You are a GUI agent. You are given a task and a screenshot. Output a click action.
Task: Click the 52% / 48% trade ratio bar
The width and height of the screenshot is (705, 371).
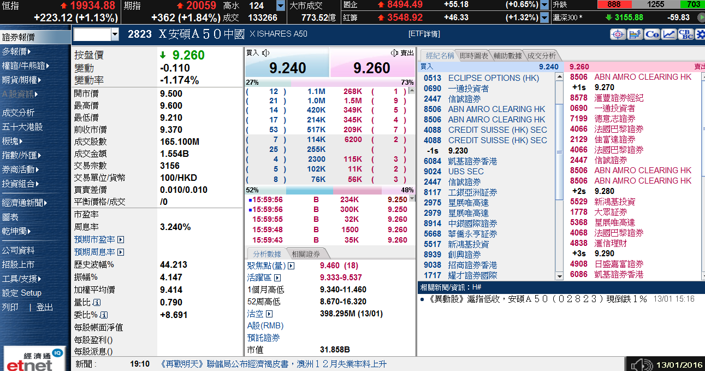330,190
